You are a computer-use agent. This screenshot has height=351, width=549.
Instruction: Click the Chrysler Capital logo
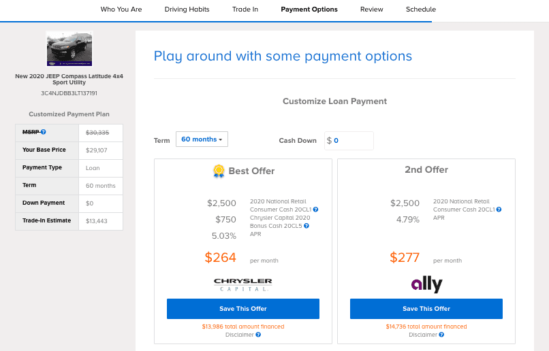tap(243, 284)
